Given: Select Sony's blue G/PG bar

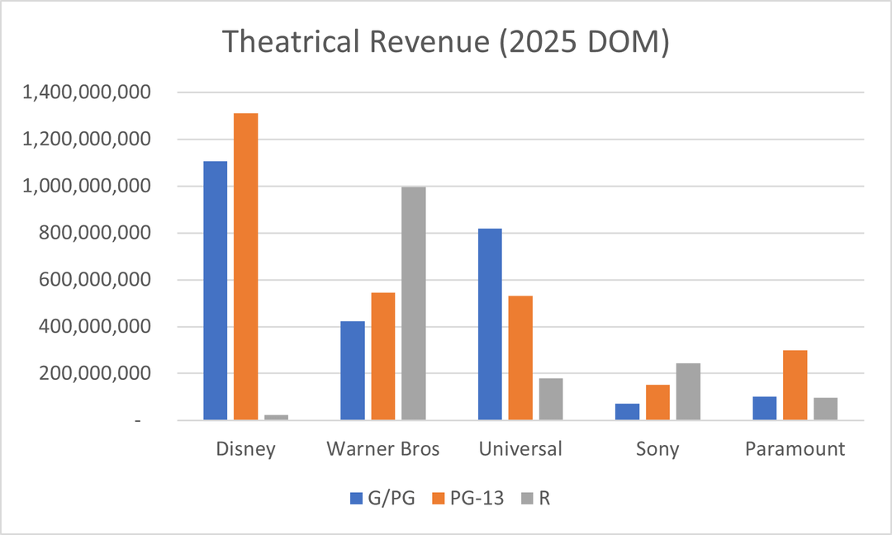Looking at the screenshot, I should [x=627, y=412].
